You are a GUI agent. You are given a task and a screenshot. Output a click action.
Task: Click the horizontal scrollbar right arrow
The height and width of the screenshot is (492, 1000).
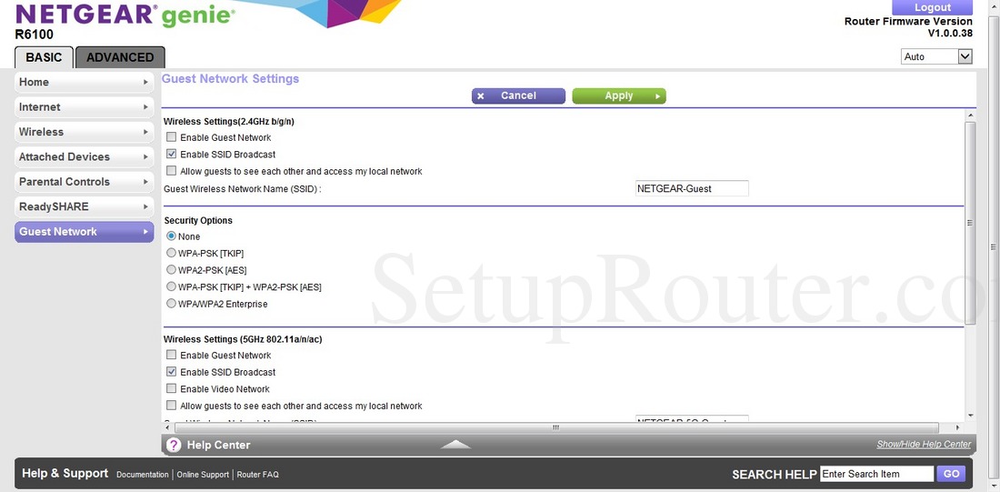click(x=957, y=427)
